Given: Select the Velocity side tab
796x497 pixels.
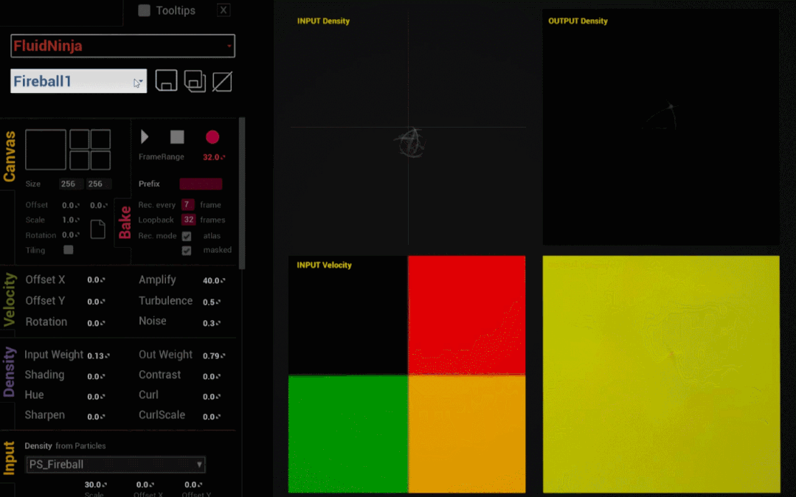Looking at the screenshot, I should pos(10,299).
